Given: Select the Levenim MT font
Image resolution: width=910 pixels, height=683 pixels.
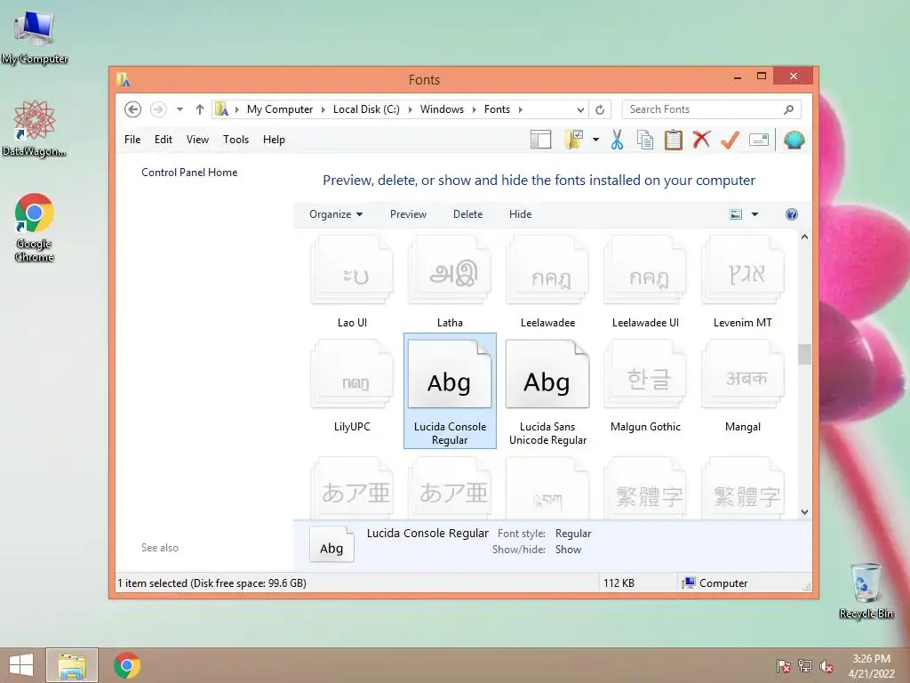Looking at the screenshot, I should [x=742, y=282].
